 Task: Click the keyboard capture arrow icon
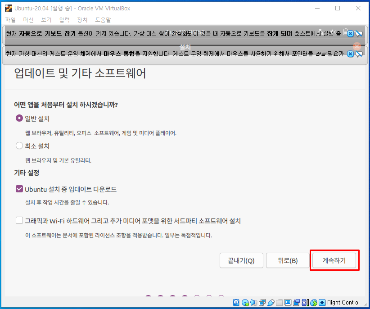(x=322, y=302)
